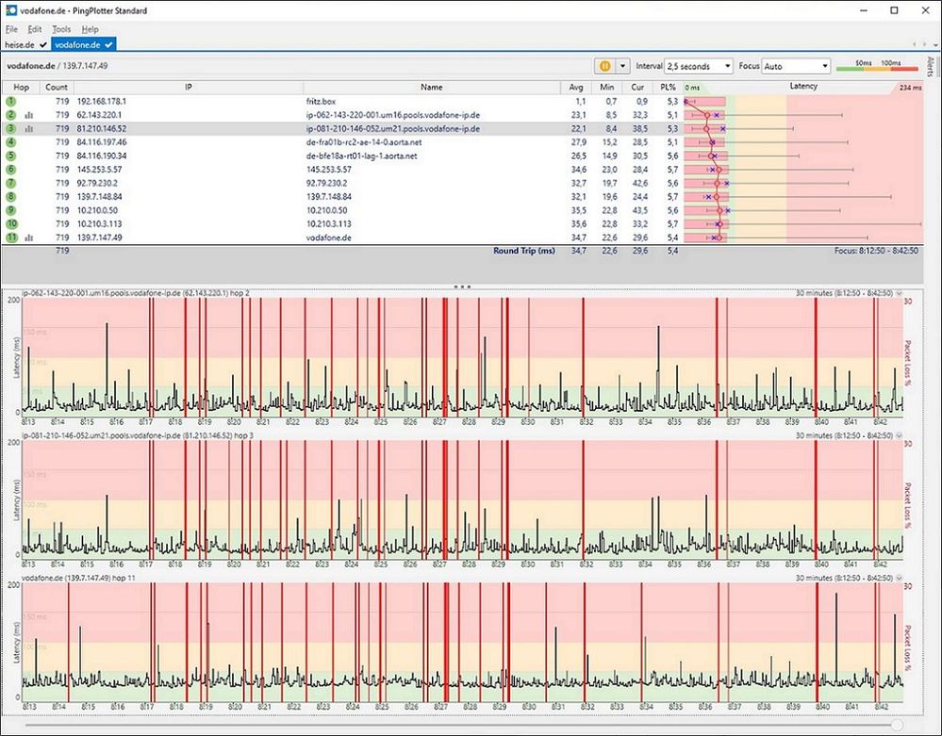The image size is (942, 736).
Task: Click the hop 1 green circle icon
Action: [11, 102]
